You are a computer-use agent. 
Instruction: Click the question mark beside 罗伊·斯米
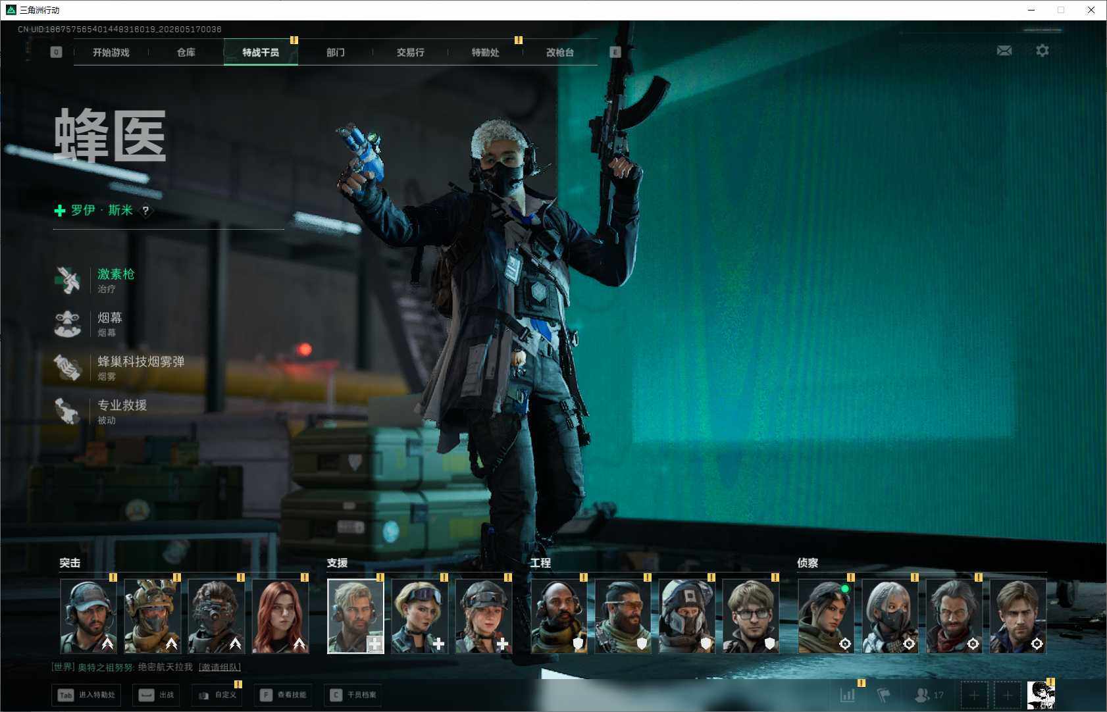tap(145, 211)
